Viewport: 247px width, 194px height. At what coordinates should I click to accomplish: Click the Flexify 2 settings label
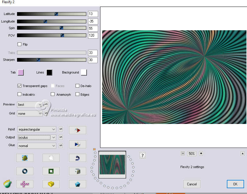[192, 167]
